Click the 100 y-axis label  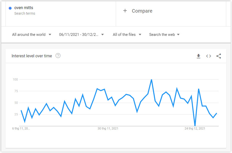[15, 79]
